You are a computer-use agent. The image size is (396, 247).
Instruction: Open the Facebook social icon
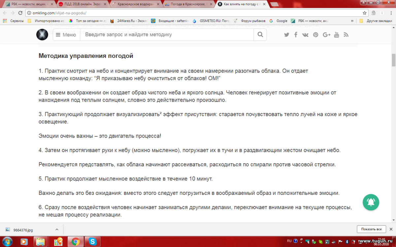pyautogui.click(x=296, y=35)
